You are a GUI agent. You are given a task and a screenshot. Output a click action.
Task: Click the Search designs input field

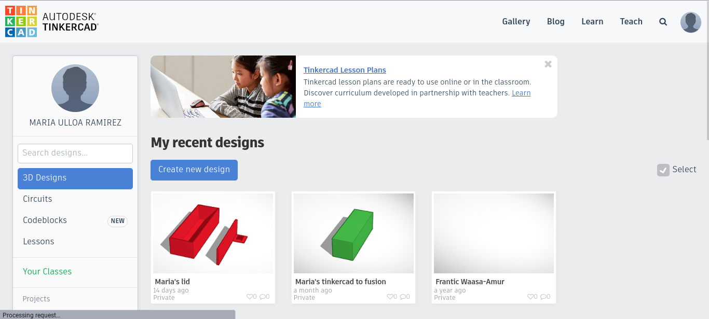[x=75, y=153]
